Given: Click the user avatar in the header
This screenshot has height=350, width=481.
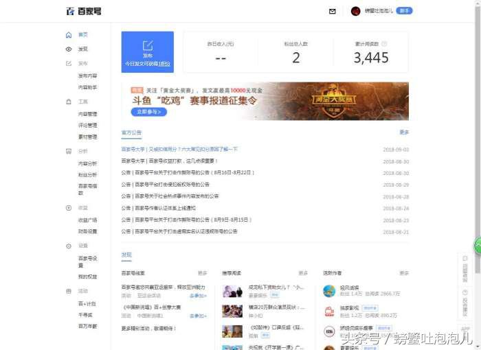Looking at the screenshot, I should [x=355, y=12].
